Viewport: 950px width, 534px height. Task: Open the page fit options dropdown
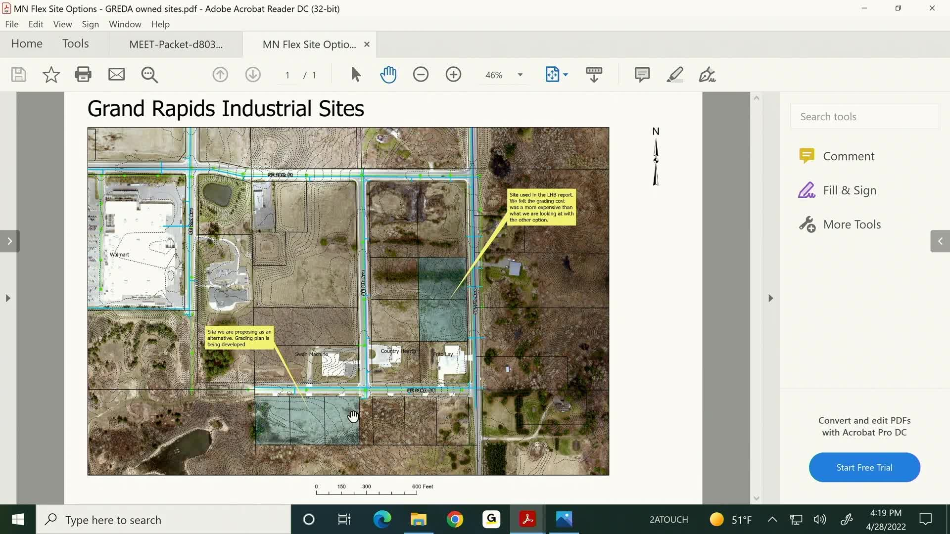pos(557,75)
